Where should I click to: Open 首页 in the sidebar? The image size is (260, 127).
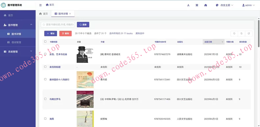tap(18, 15)
